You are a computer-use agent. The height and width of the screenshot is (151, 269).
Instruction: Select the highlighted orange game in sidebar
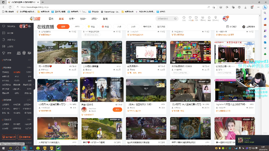click(x=17, y=72)
